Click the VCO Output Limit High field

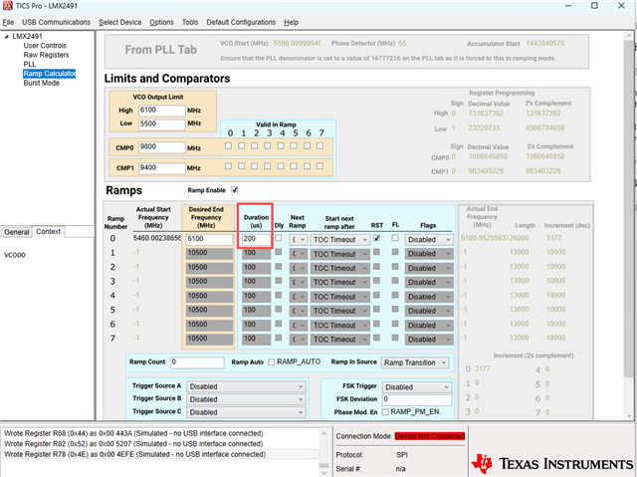[162, 110]
